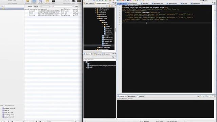Minimize the Console panel
The height and width of the screenshot is (122, 217).
coord(213,96)
